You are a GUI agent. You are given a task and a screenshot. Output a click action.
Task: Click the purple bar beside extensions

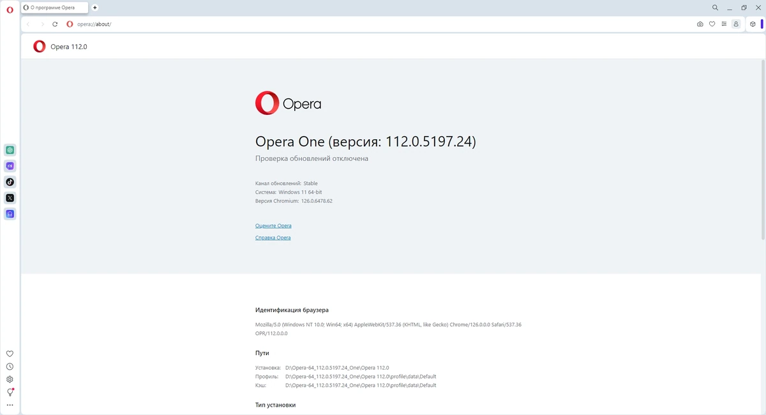pos(762,24)
